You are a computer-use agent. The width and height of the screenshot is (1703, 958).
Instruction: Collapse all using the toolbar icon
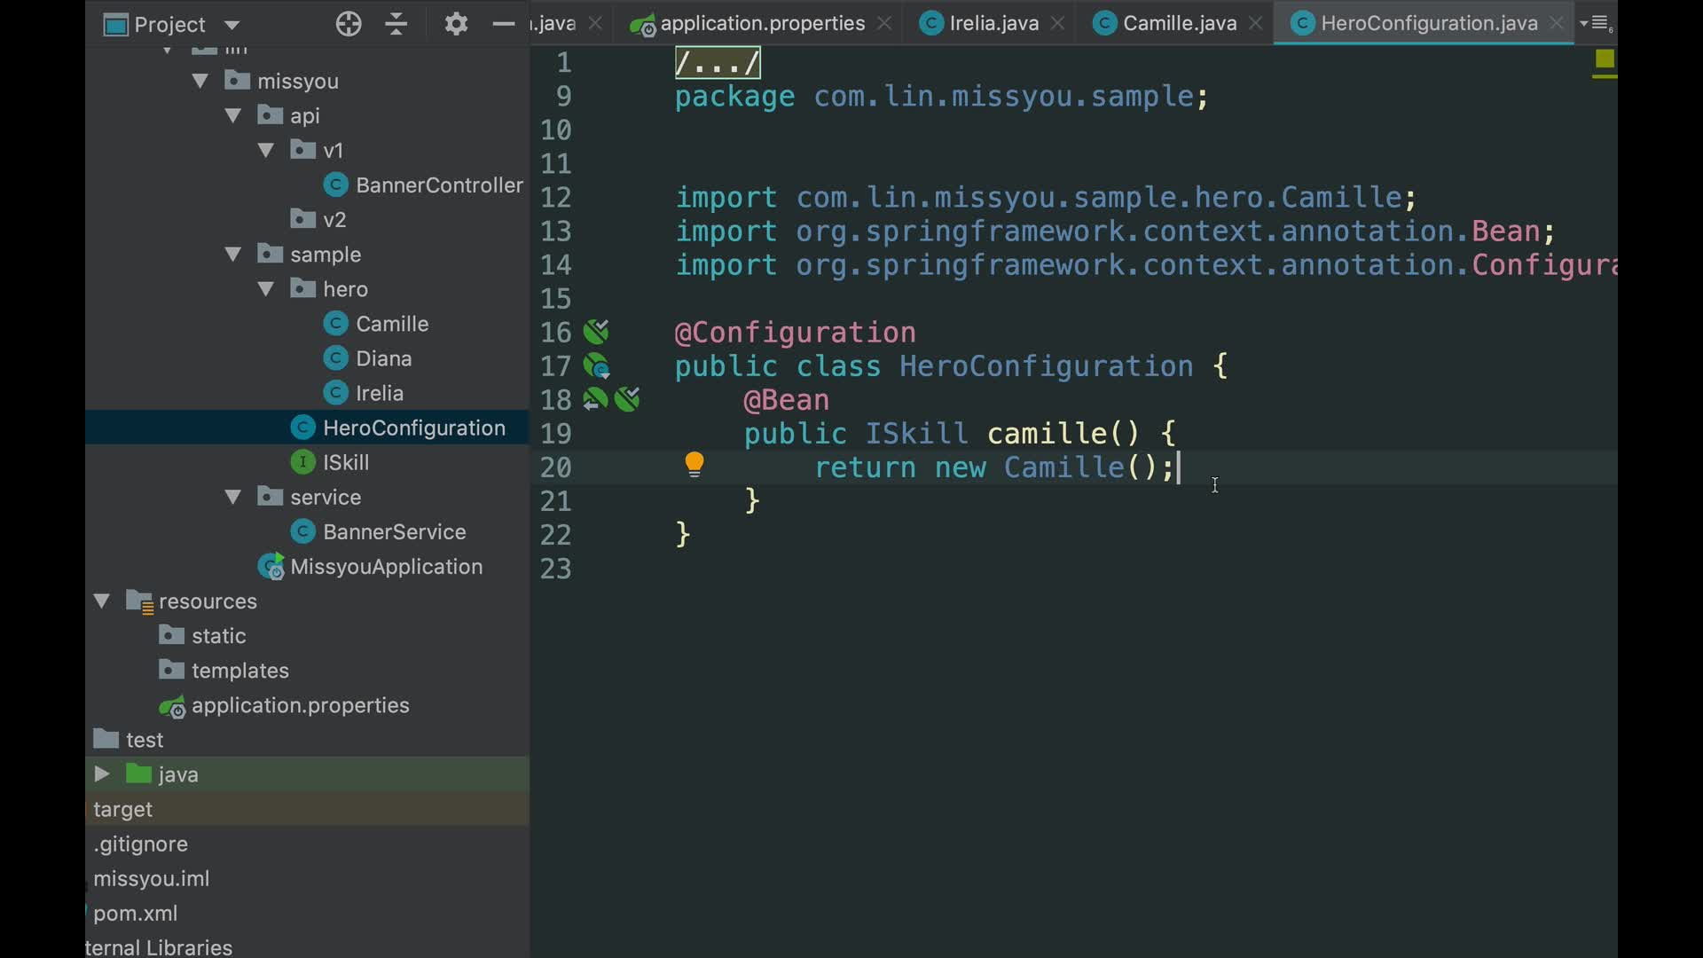click(396, 24)
